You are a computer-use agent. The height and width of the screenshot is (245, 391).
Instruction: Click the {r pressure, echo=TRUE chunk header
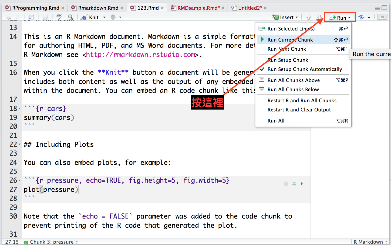pyautogui.click(x=127, y=180)
